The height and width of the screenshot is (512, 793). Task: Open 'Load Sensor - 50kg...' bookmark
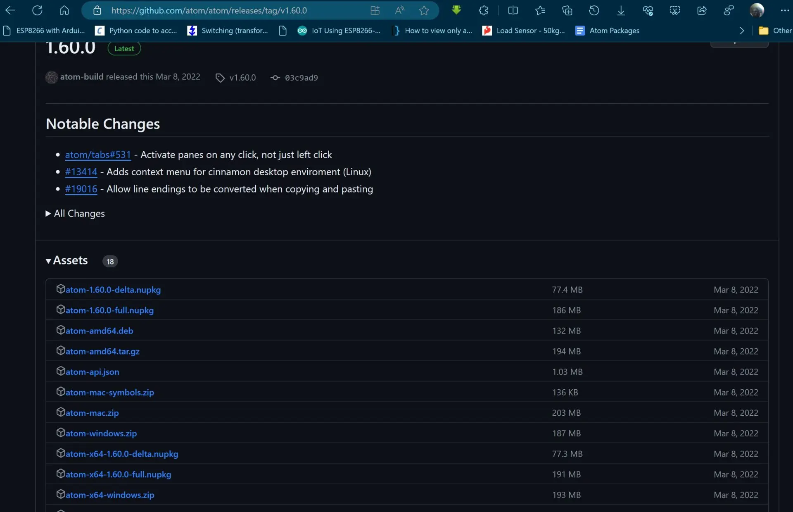[x=524, y=31]
